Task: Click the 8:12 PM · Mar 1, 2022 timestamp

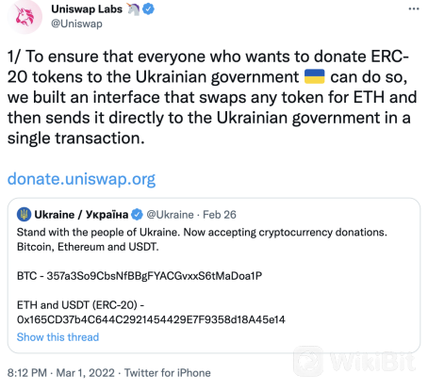Action: point(61,373)
